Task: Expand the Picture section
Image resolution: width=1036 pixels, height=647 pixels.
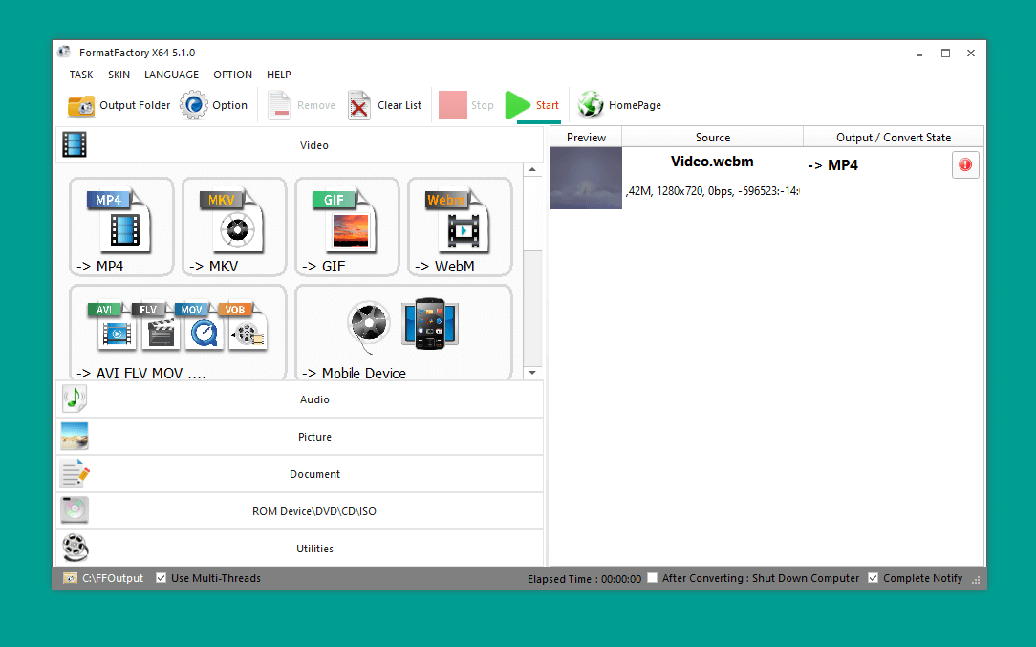Action: tap(300, 436)
